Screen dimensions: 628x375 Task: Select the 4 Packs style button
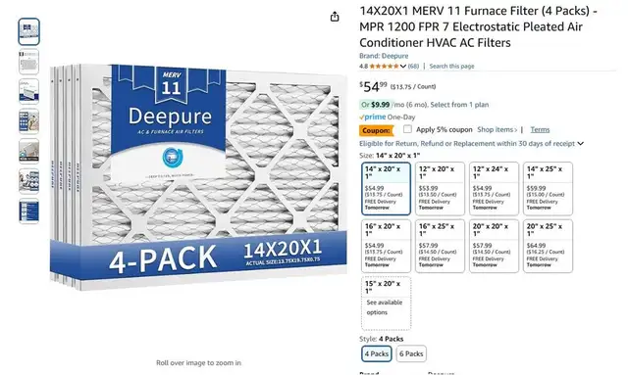coord(377,353)
